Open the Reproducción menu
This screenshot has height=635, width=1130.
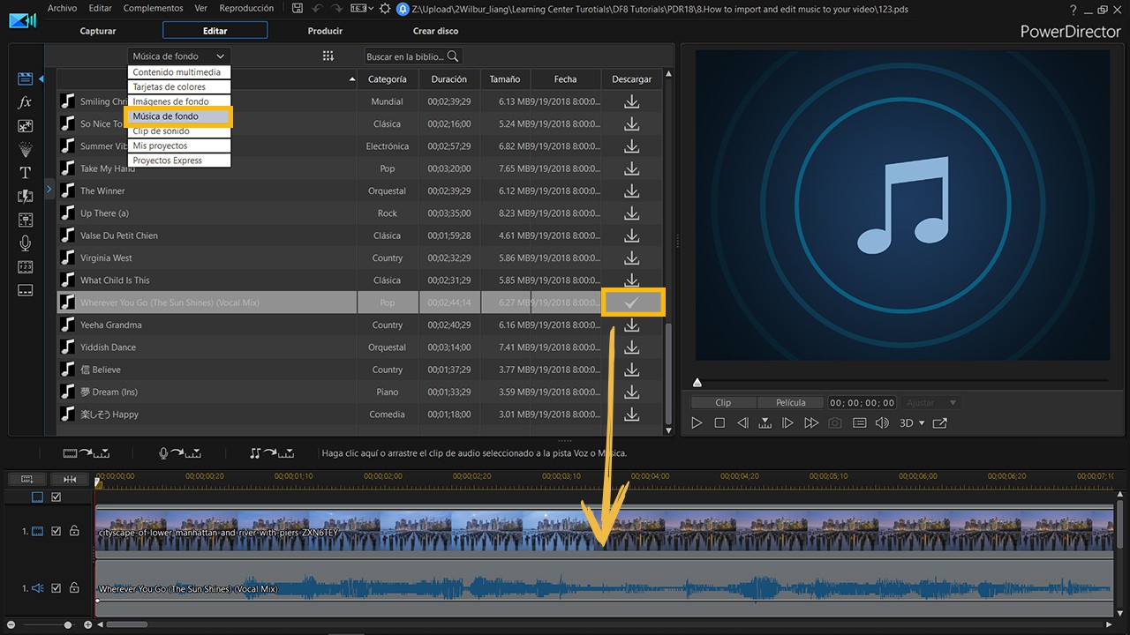[x=246, y=7]
